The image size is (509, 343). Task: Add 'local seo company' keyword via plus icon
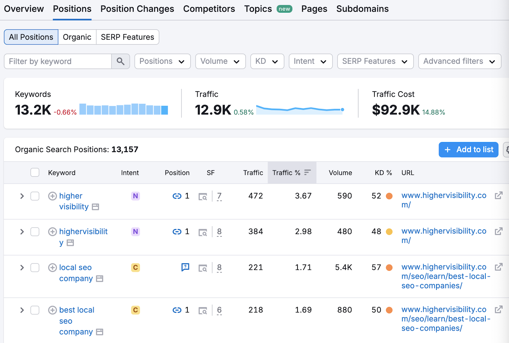point(52,267)
